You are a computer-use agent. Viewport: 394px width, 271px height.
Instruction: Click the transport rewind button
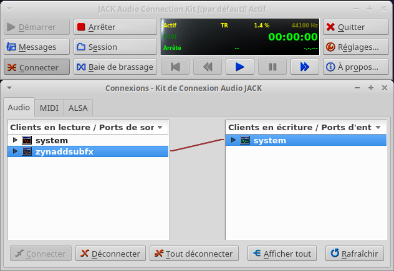(208, 67)
